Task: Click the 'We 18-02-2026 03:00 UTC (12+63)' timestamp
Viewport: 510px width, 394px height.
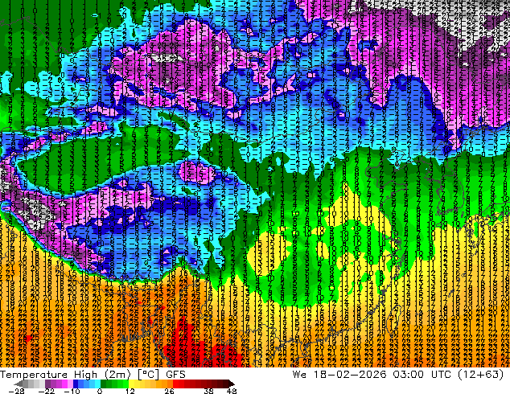Action: (398, 375)
